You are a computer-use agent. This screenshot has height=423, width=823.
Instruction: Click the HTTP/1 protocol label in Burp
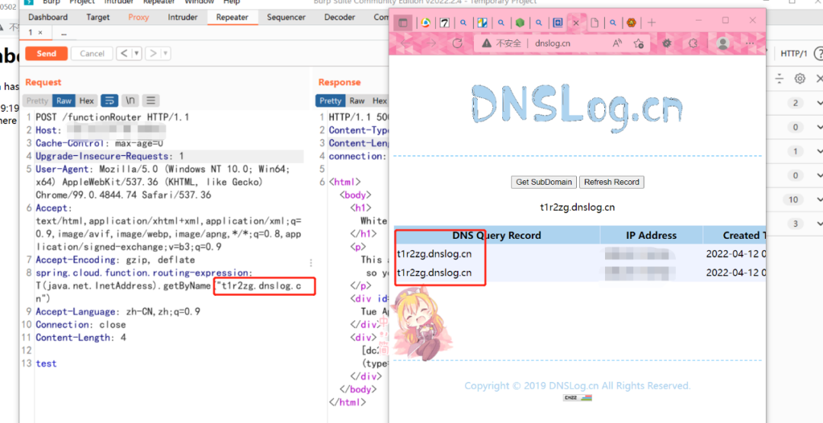(793, 53)
